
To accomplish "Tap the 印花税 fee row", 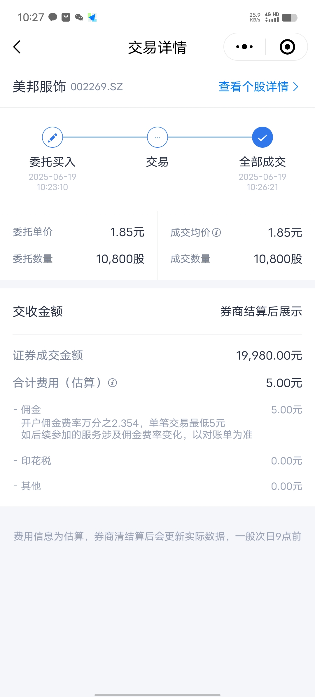I will tap(157, 461).
